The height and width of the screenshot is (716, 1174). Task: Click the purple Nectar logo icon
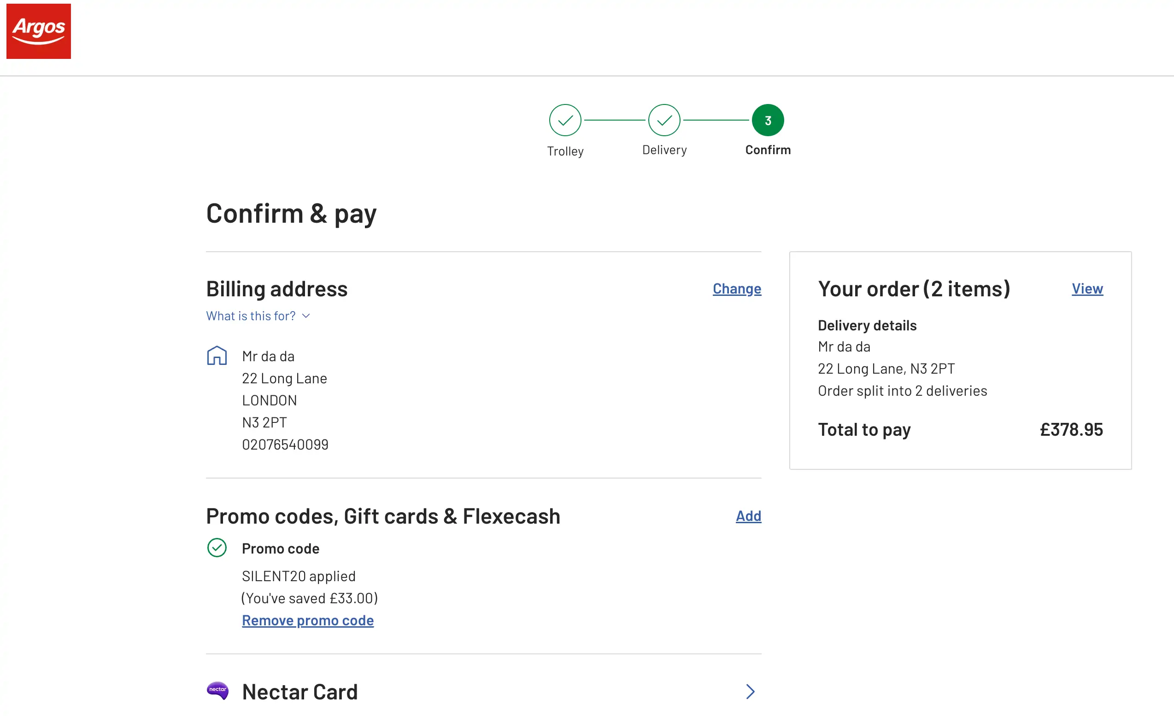[218, 690]
